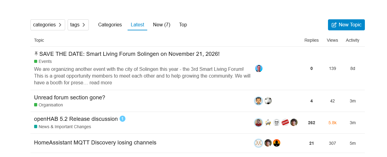Screen dimensions: 387x157
Task: Sort topics by Replies column header
Action: point(311,40)
